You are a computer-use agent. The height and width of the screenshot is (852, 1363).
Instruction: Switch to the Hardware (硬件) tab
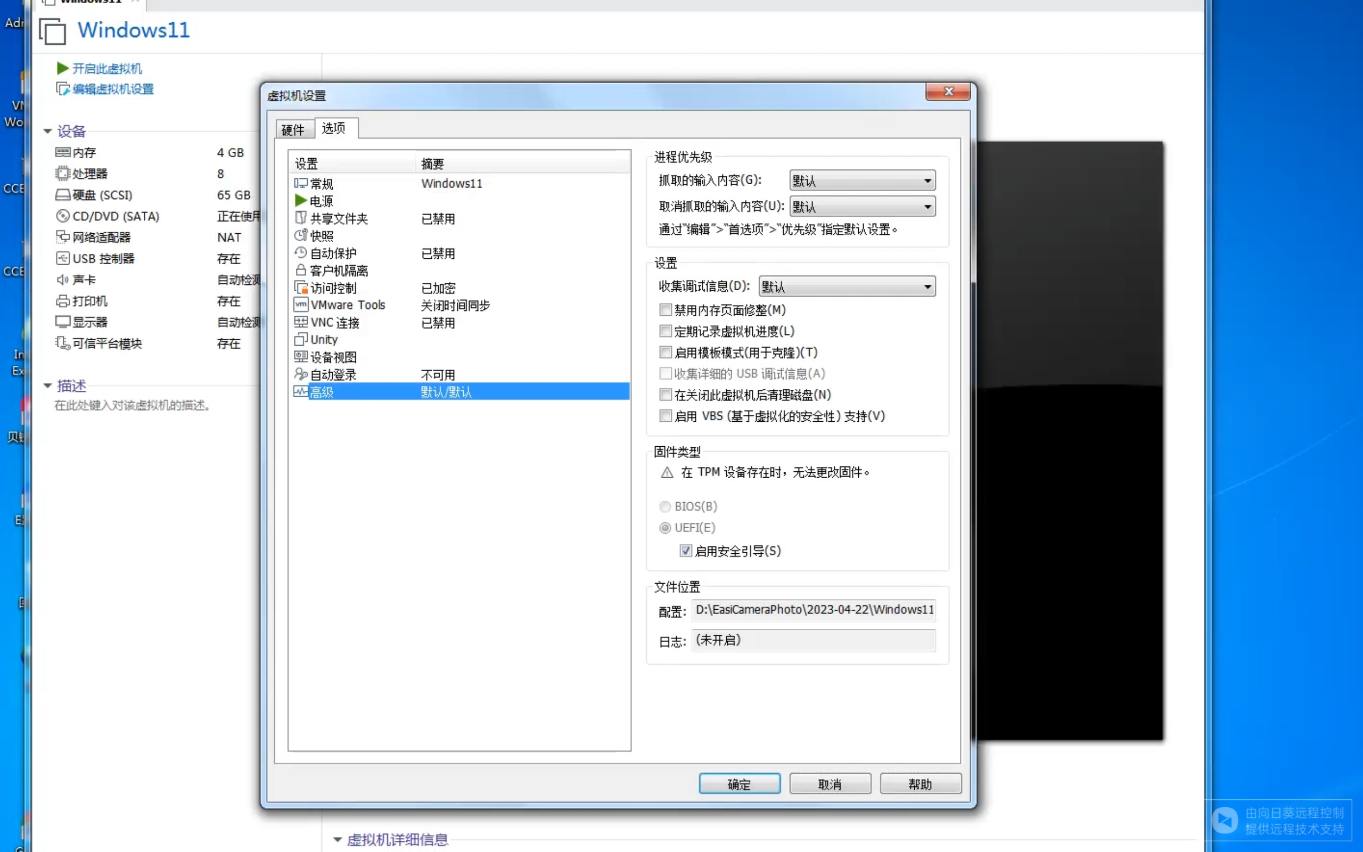(293, 129)
